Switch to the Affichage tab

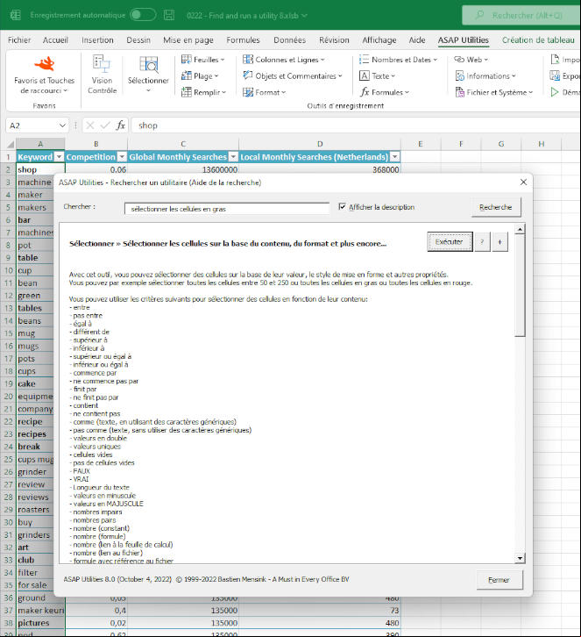pos(379,40)
